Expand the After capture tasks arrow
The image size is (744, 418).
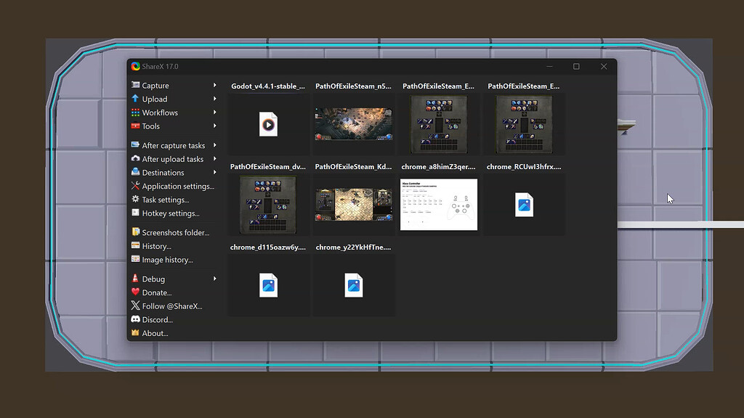click(x=215, y=145)
